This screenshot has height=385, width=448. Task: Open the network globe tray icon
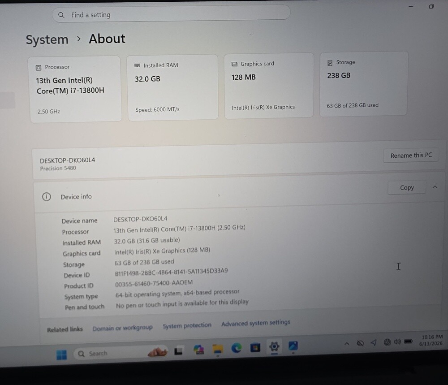(x=387, y=342)
